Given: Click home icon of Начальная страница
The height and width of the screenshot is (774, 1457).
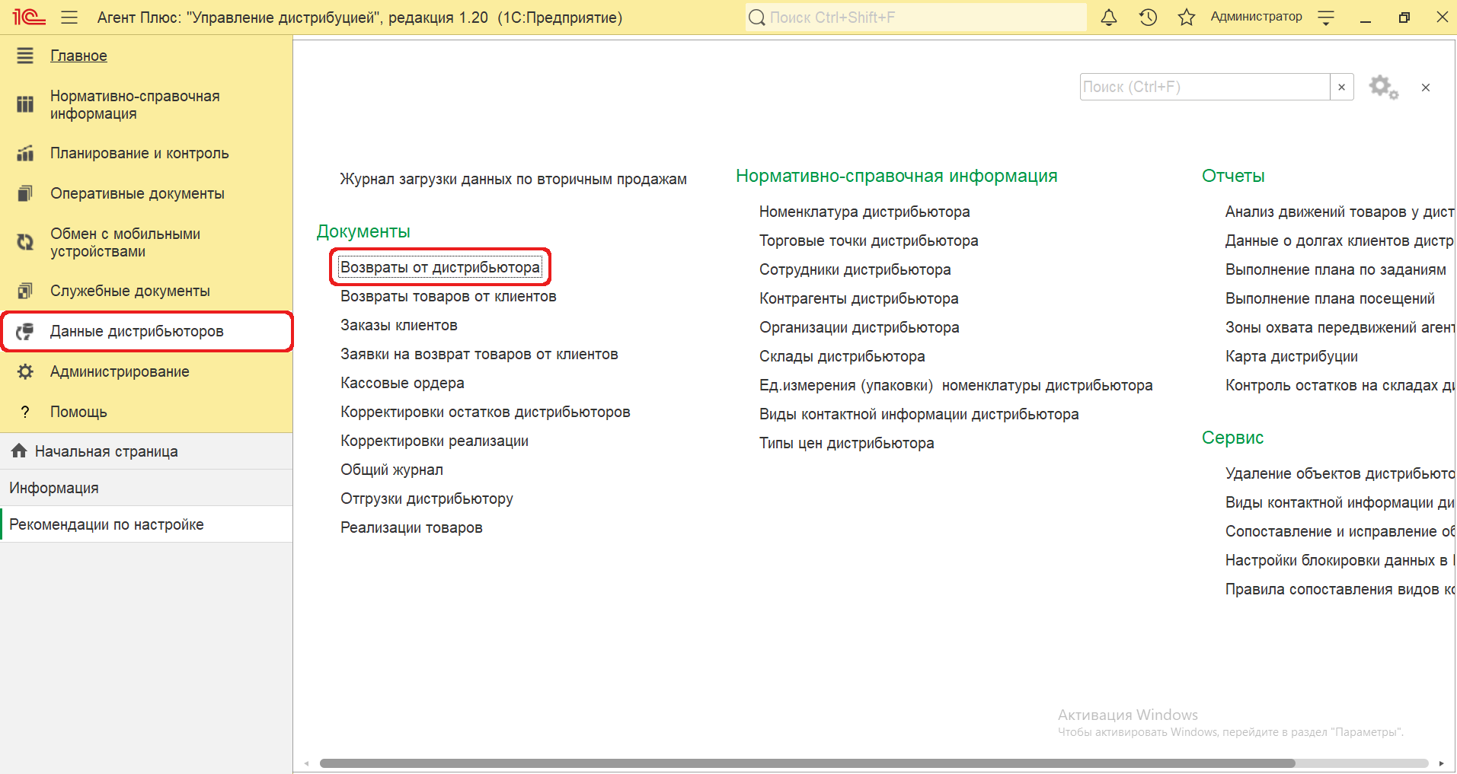Looking at the screenshot, I should (19, 451).
